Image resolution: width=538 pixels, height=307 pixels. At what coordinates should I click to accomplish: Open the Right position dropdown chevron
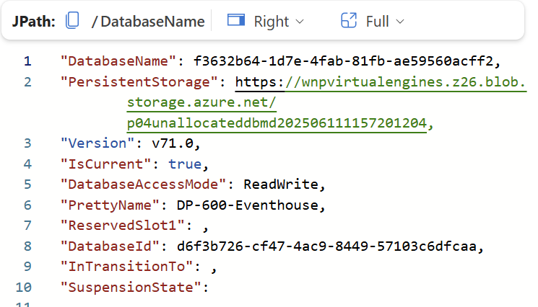click(x=300, y=22)
